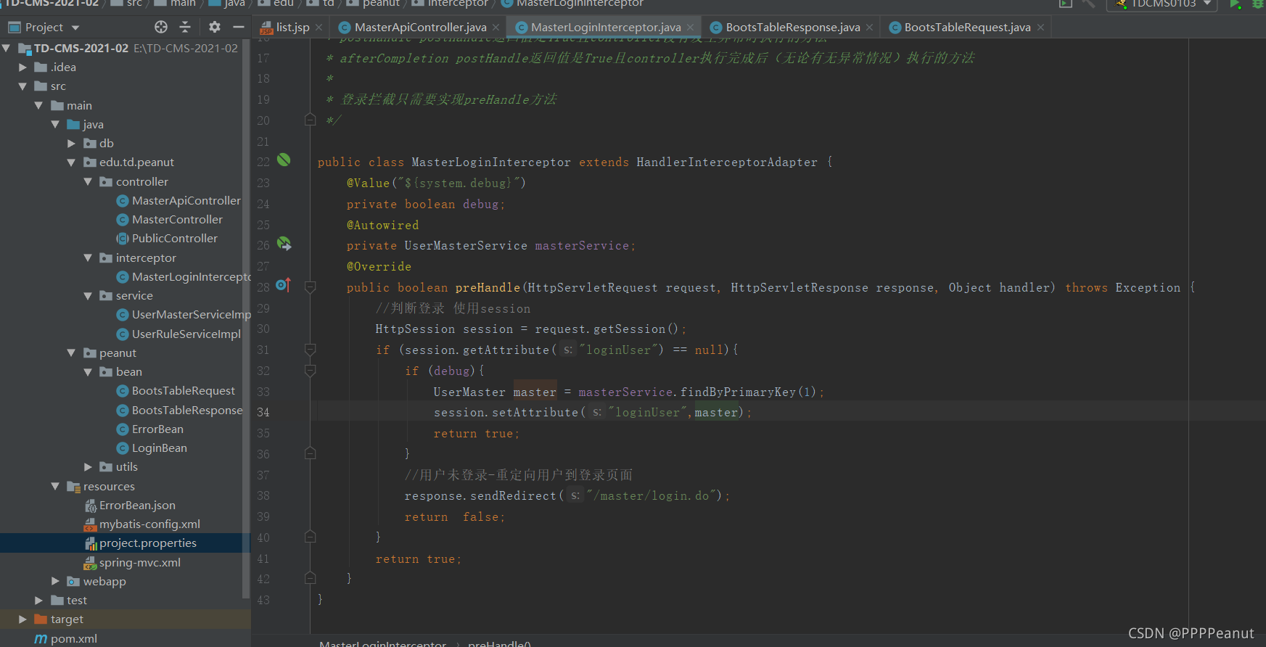Click preHandle() in bottom breadcrumb
This screenshot has width=1266, height=647.
pyautogui.click(x=499, y=643)
